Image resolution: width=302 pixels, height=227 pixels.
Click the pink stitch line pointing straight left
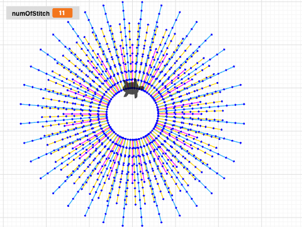(x=85, y=114)
